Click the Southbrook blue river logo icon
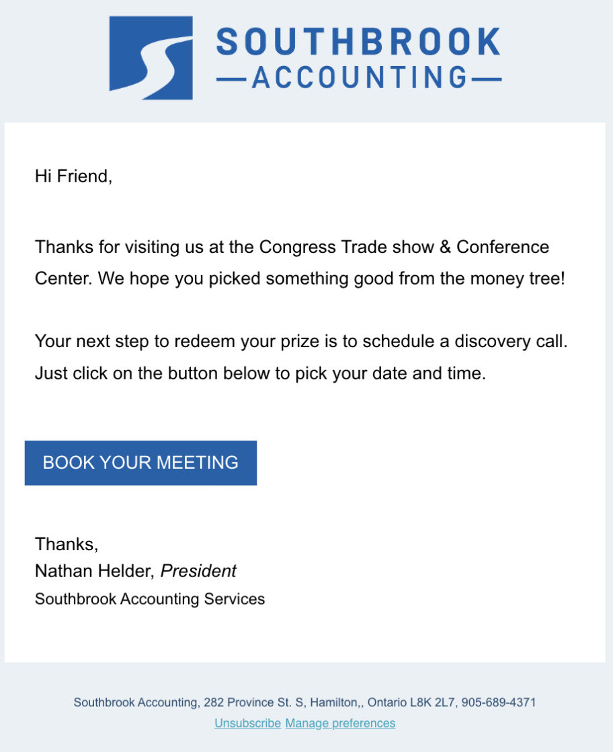Screen dimensions: 613x752 [x=151, y=58]
